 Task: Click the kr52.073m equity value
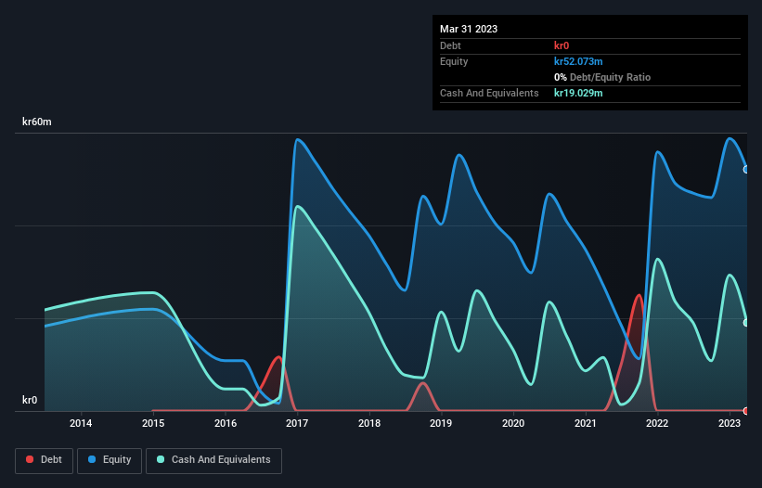click(x=578, y=61)
